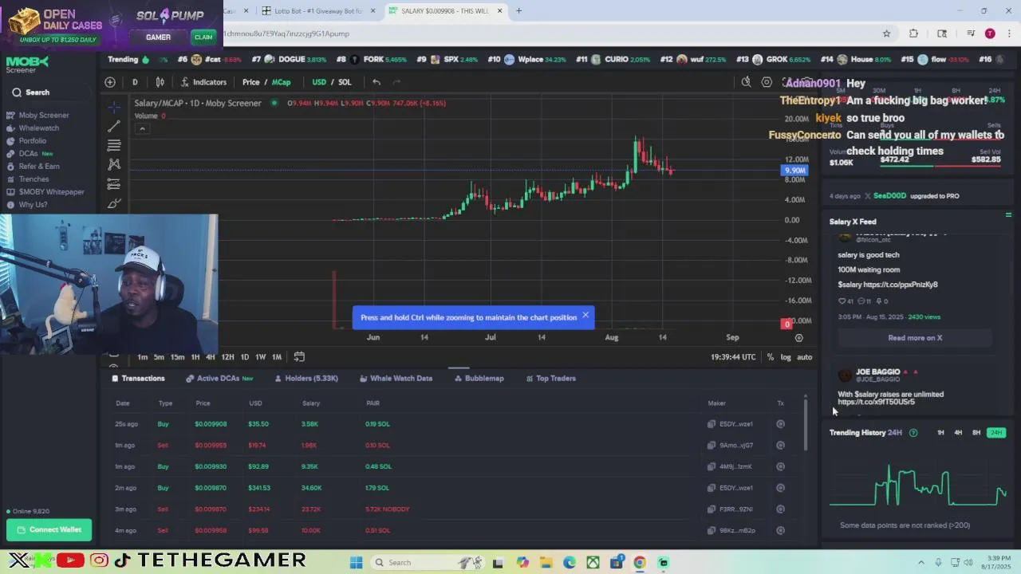Screen dimensions: 1021x574
Task: Open Chrome from the Windows taskbar
Action: pyautogui.click(x=640, y=563)
